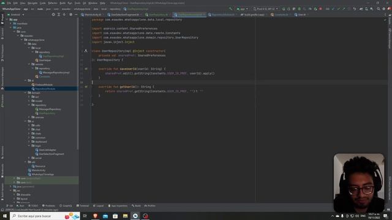Open Windows Start menu
The height and width of the screenshot is (220, 392).
[x=5, y=216]
